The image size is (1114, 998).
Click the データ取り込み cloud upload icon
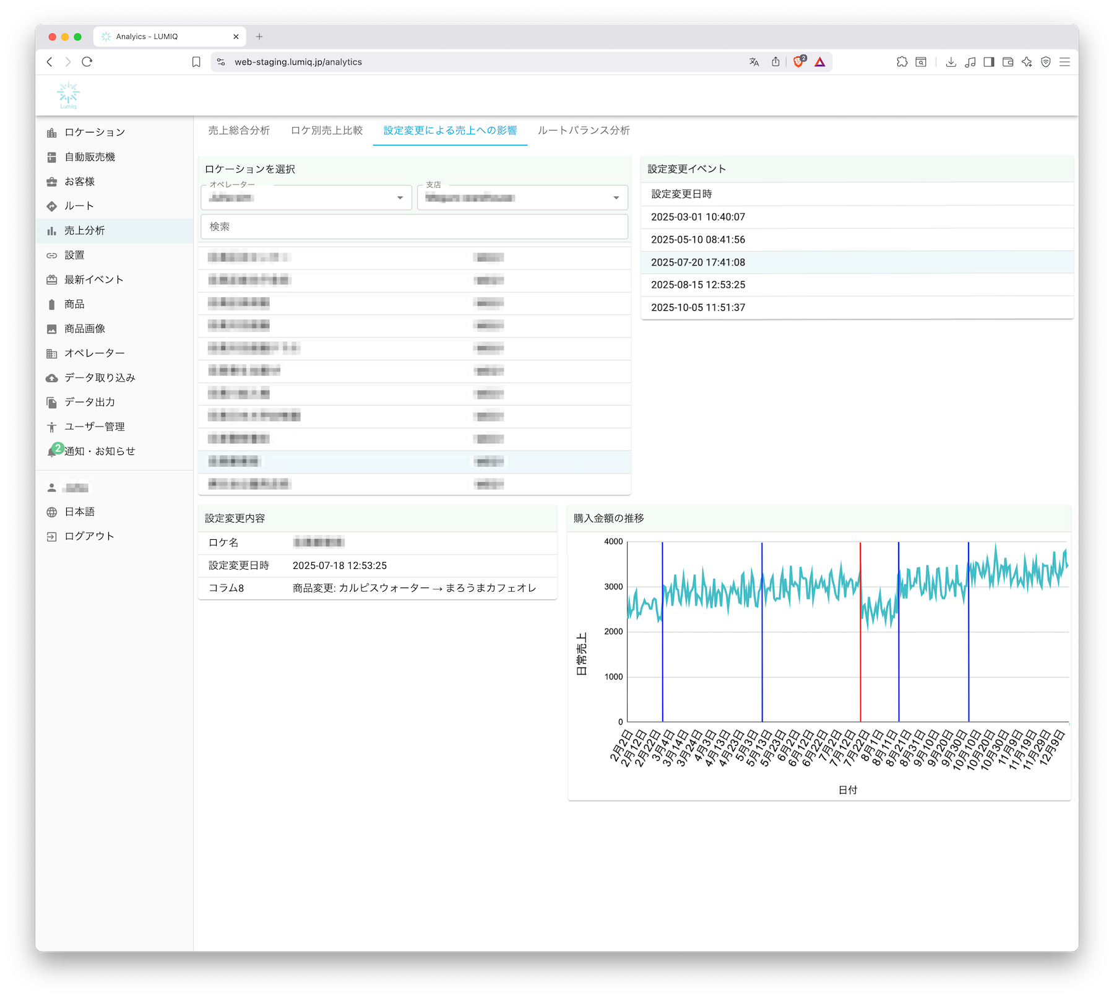coord(52,378)
